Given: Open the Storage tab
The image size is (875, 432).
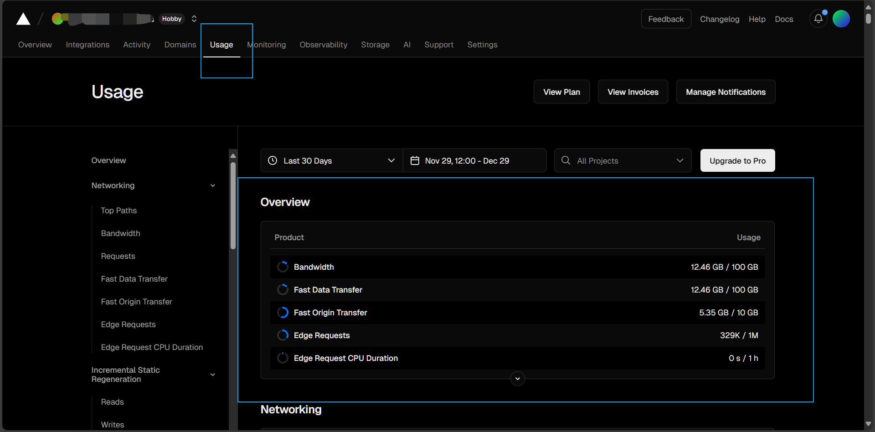Looking at the screenshot, I should click(x=375, y=45).
